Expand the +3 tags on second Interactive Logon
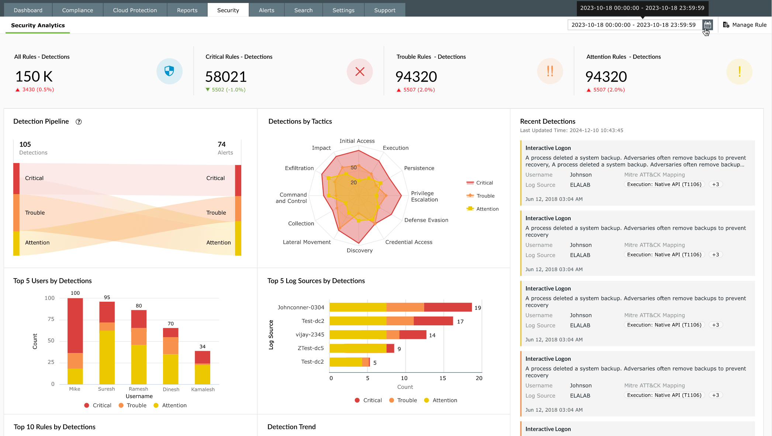The image size is (772, 436). pos(715,255)
